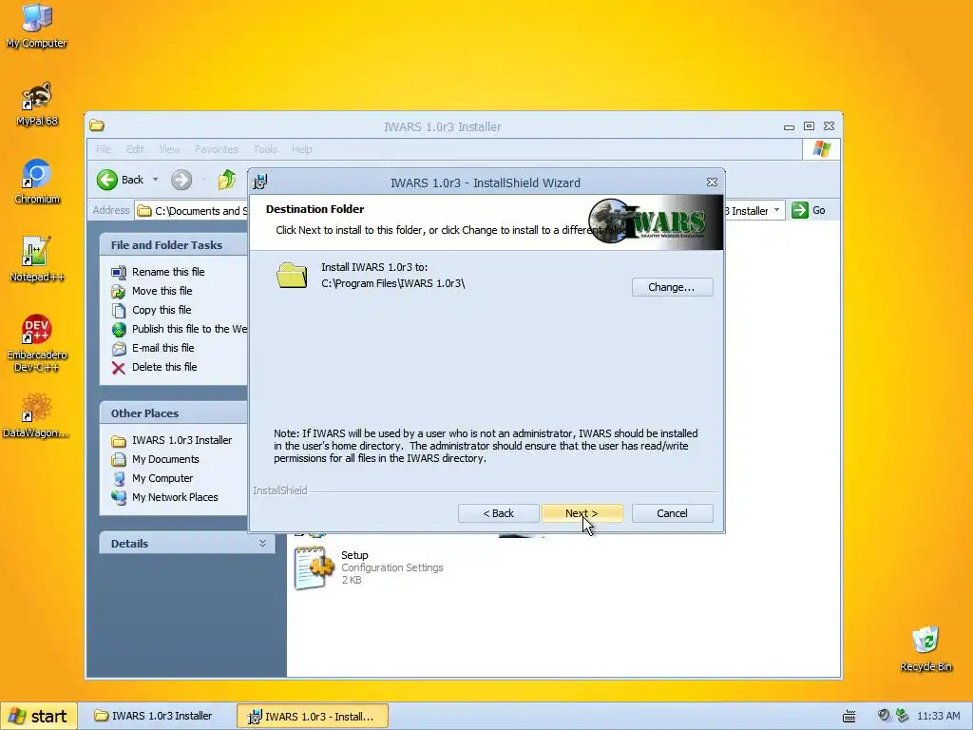
Task: Click the Explorer Back arrow icon
Action: [x=106, y=180]
